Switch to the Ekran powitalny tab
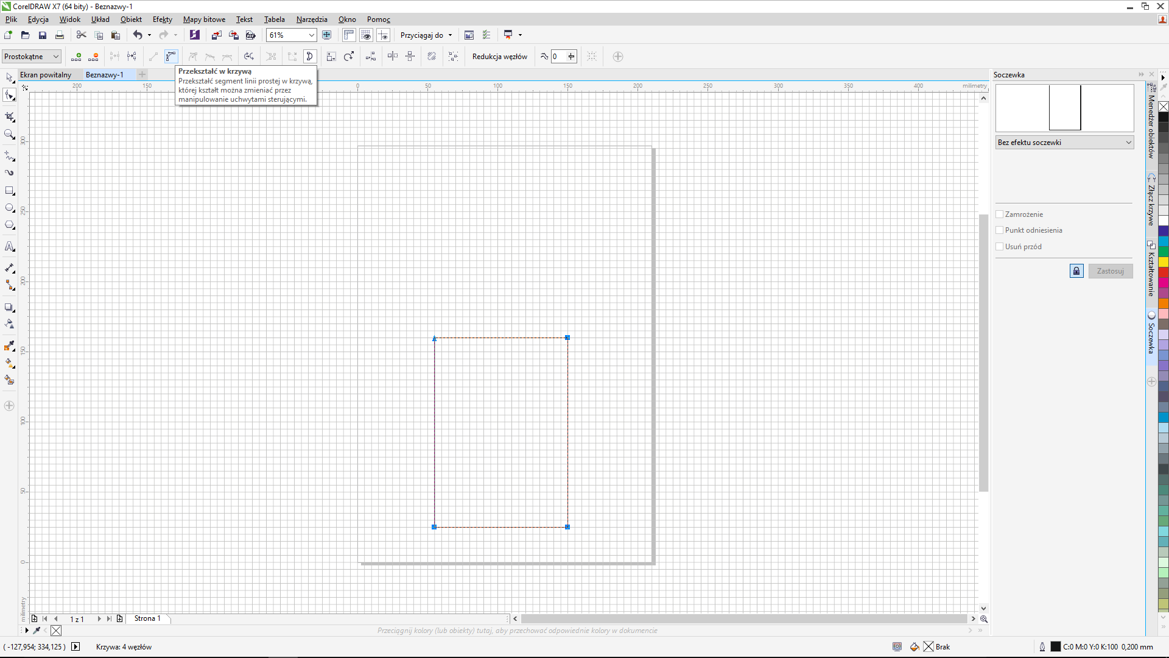This screenshot has width=1169, height=658. (x=46, y=75)
